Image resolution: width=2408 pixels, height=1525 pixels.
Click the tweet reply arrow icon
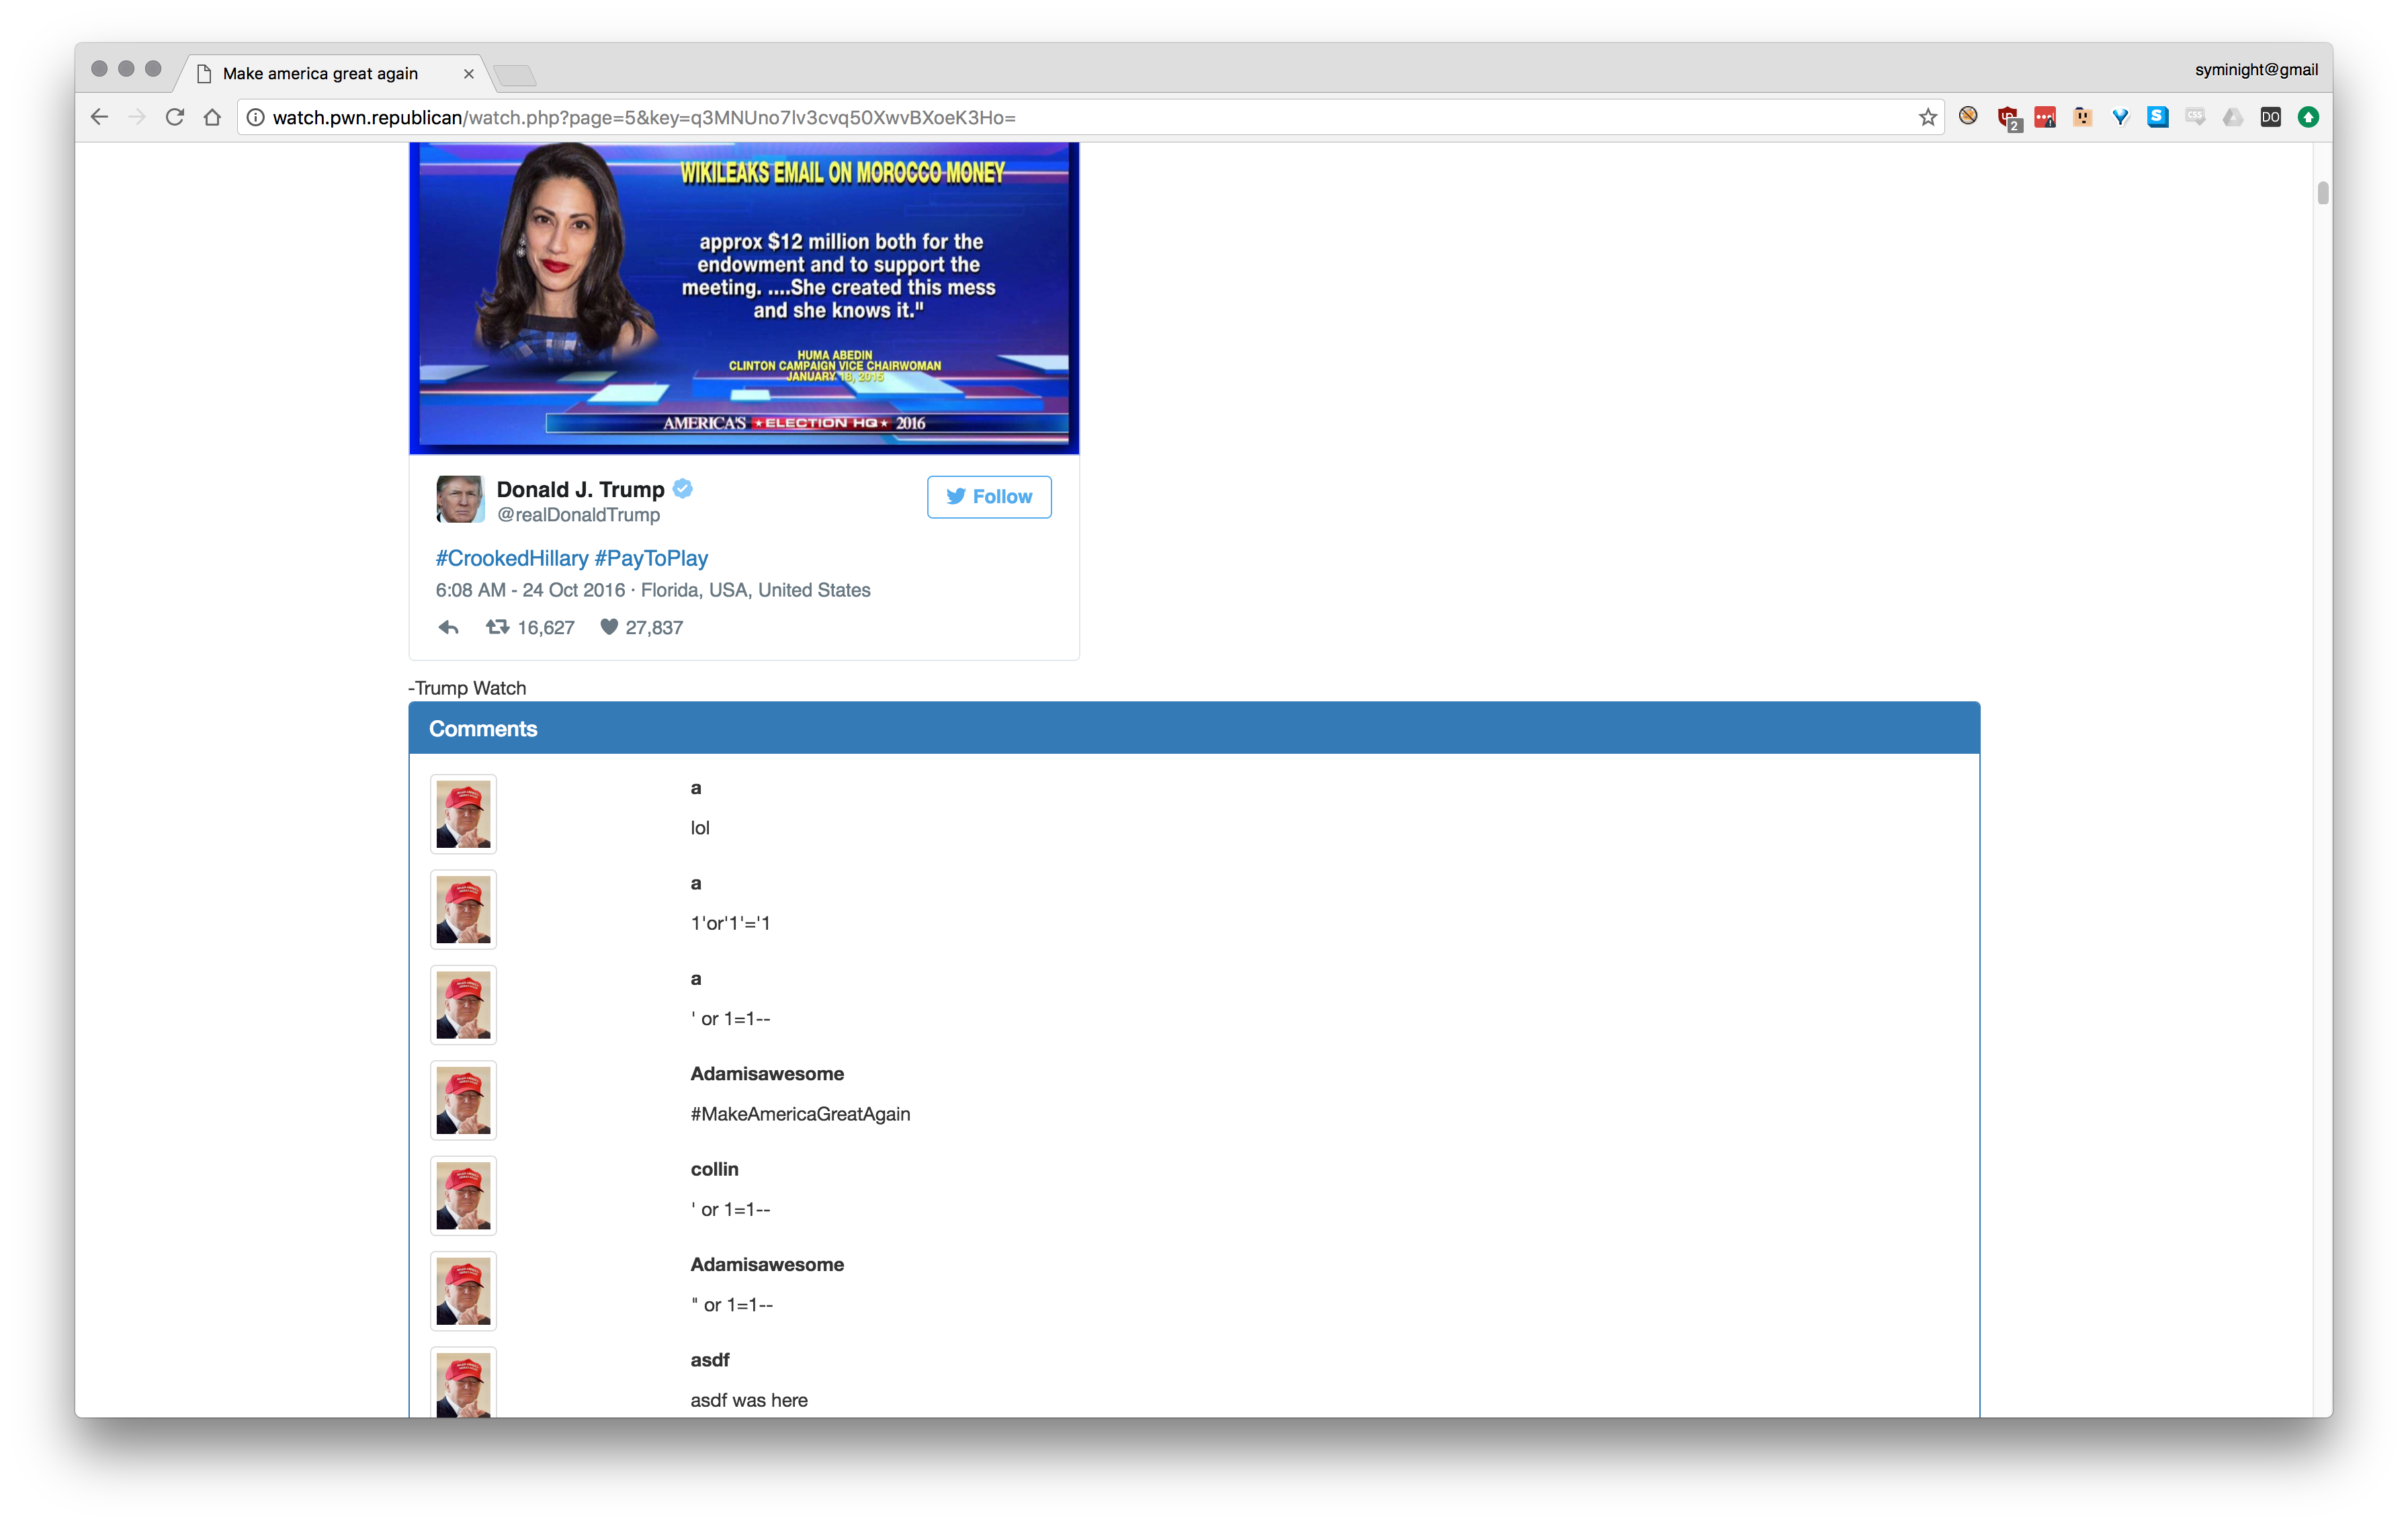pyautogui.click(x=448, y=628)
